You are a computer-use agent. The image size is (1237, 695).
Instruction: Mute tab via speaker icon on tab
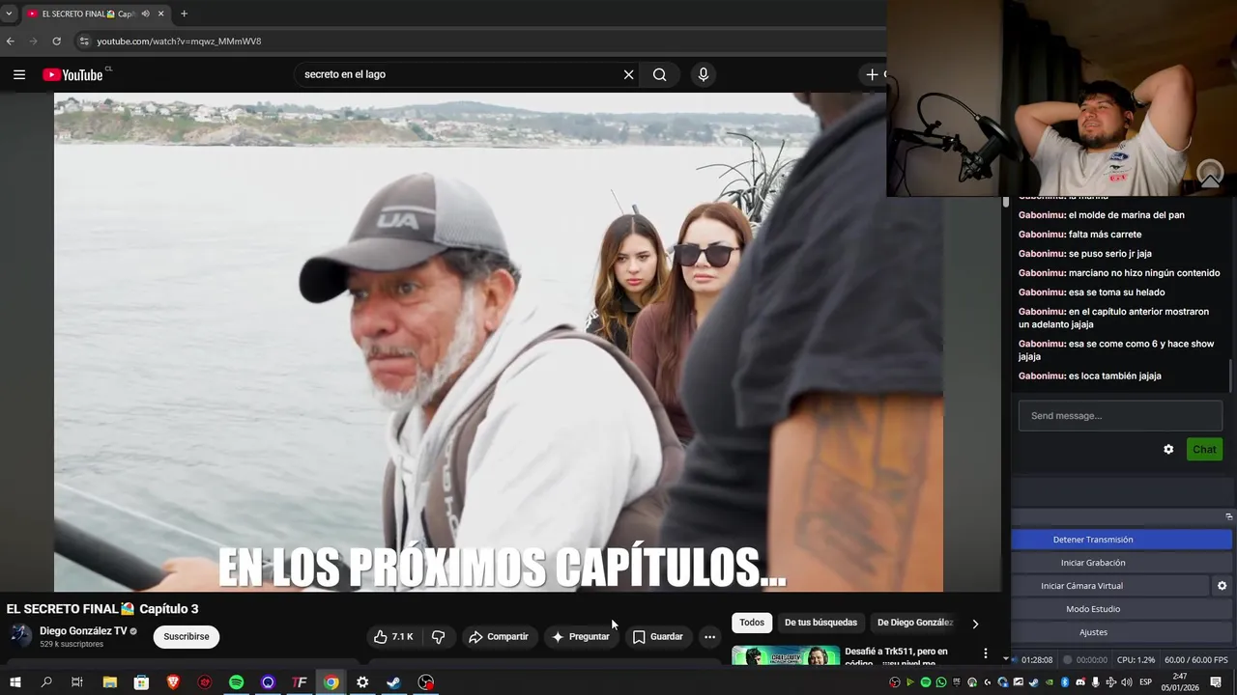coord(145,14)
